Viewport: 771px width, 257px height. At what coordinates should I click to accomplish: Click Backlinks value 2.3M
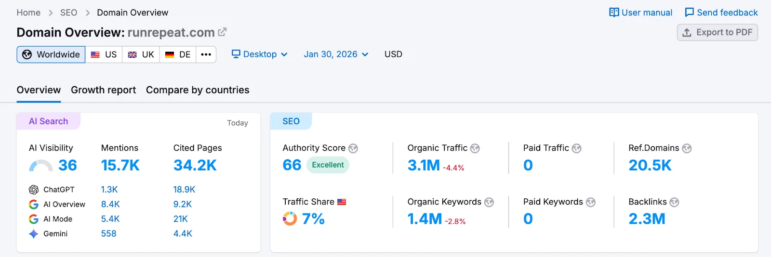point(647,219)
